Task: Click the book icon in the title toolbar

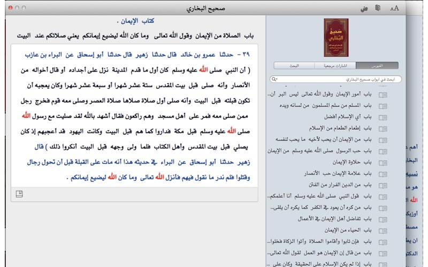Action: pos(378,8)
